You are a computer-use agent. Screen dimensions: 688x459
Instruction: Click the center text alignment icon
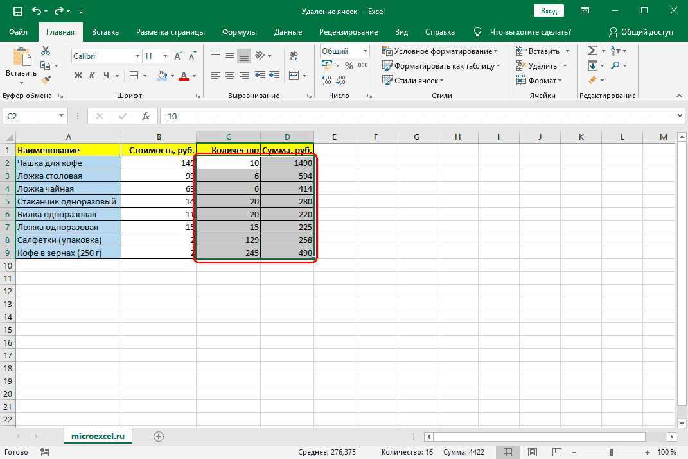(x=230, y=76)
